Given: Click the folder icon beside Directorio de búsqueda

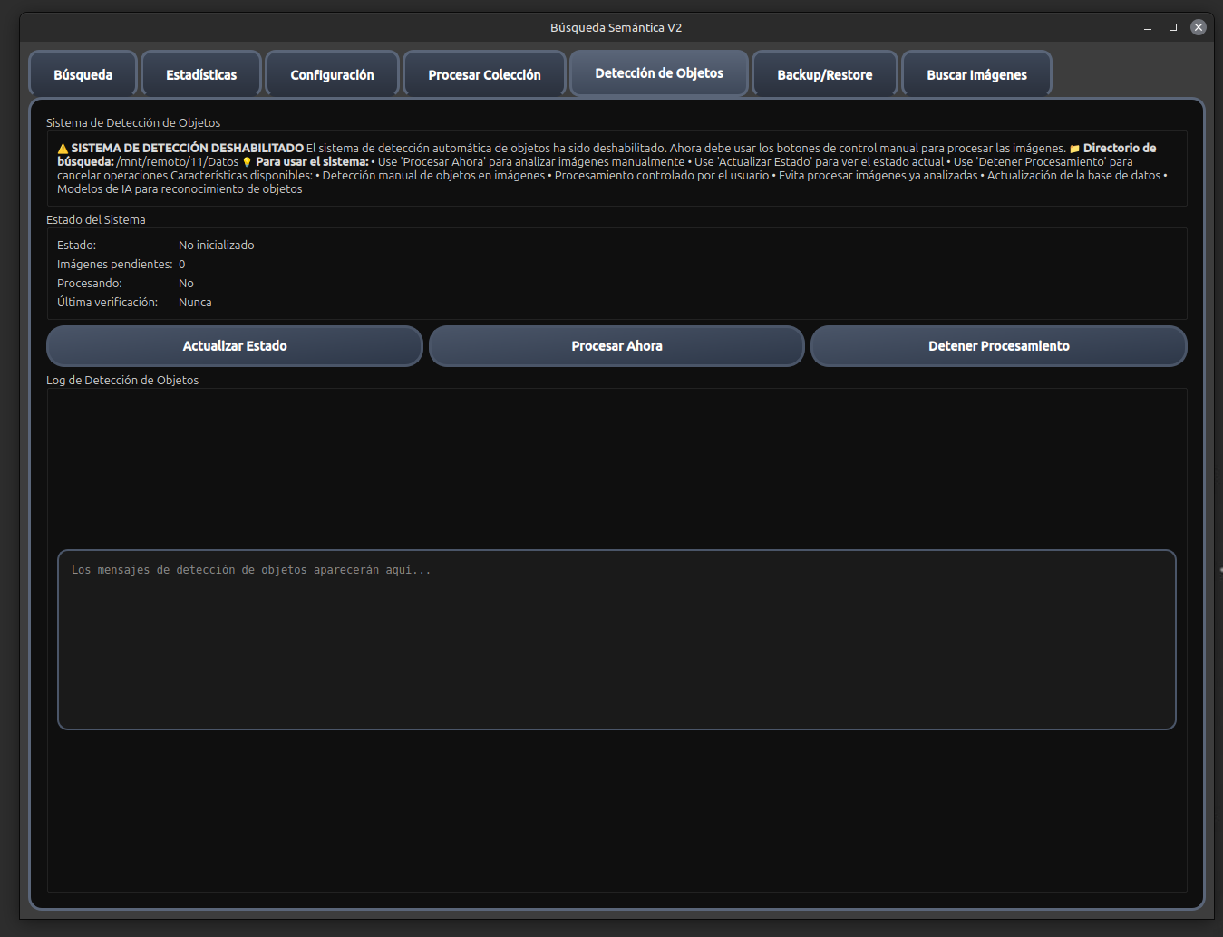Looking at the screenshot, I should click(x=1074, y=149).
